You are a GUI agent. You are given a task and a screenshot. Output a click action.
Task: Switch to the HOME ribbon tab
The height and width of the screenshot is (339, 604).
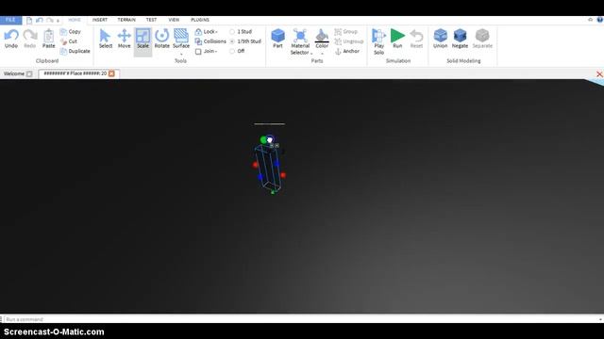click(75, 20)
